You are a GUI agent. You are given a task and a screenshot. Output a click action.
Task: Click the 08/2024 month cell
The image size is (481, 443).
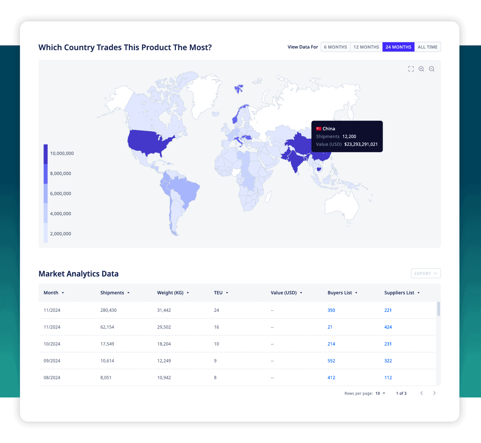[x=52, y=378]
